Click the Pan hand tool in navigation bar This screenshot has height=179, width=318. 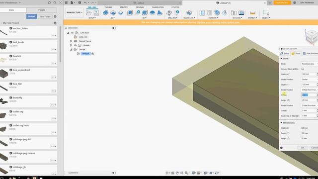(177, 173)
